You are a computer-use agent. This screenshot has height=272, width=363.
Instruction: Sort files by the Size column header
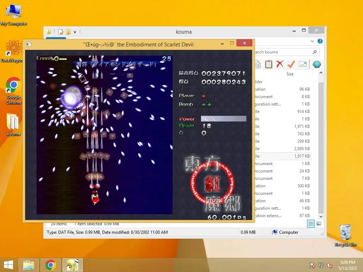(x=298, y=74)
